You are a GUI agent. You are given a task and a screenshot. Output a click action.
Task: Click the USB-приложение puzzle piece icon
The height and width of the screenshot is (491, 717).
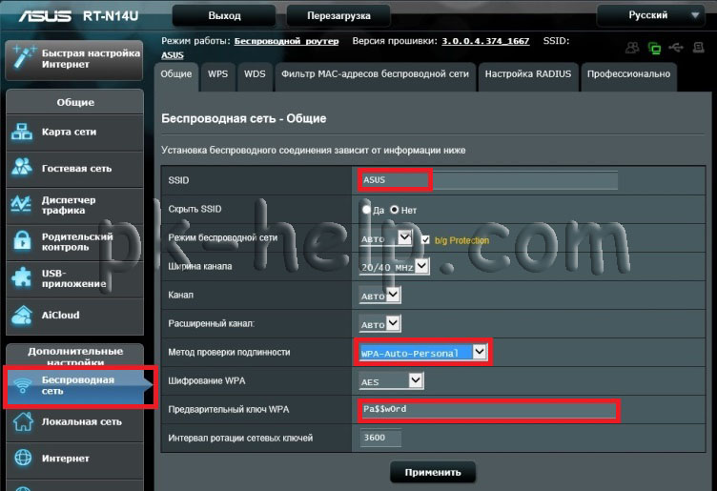coord(22,278)
